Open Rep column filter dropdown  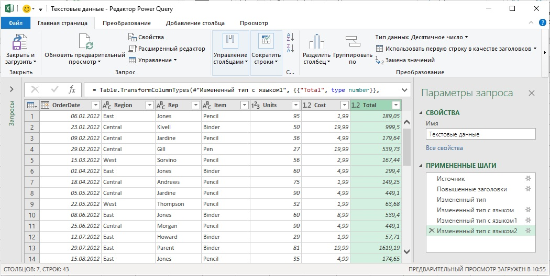click(196, 105)
